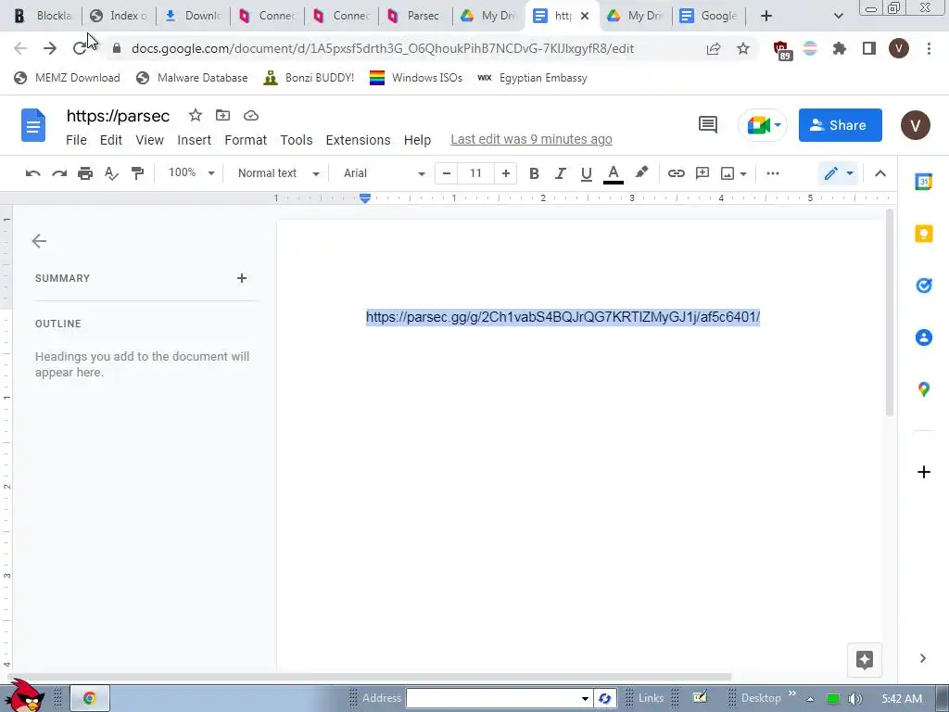The height and width of the screenshot is (712, 949).
Task: Open a new browser tab
Action: [x=766, y=16]
